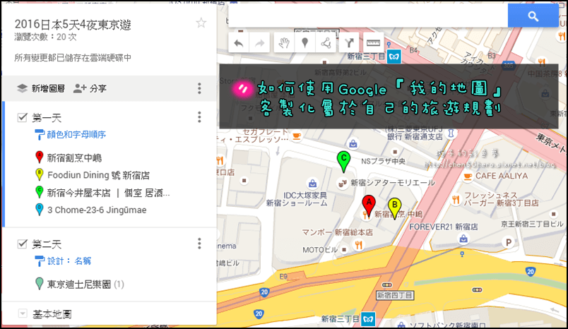Click the 新宿四丁目 intersection label

(x=395, y=295)
